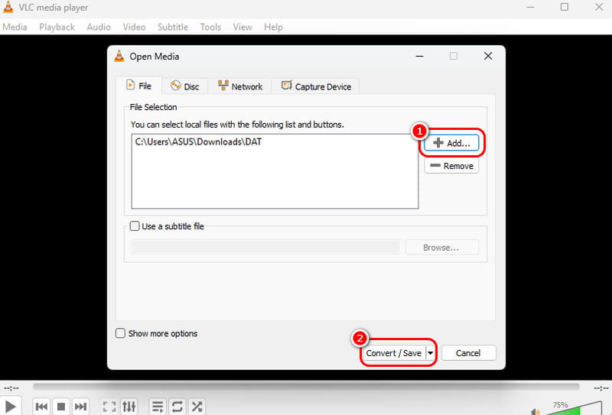Show the playlist icon
The image size is (612, 415).
point(158,407)
